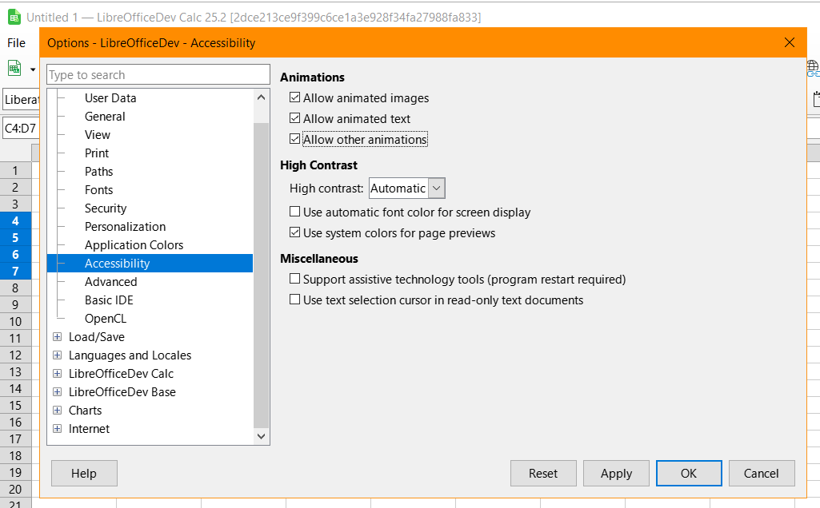Click the LibreOffice Calc title bar icon
Viewport: 820px width, 508px height.
pyautogui.click(x=14, y=18)
